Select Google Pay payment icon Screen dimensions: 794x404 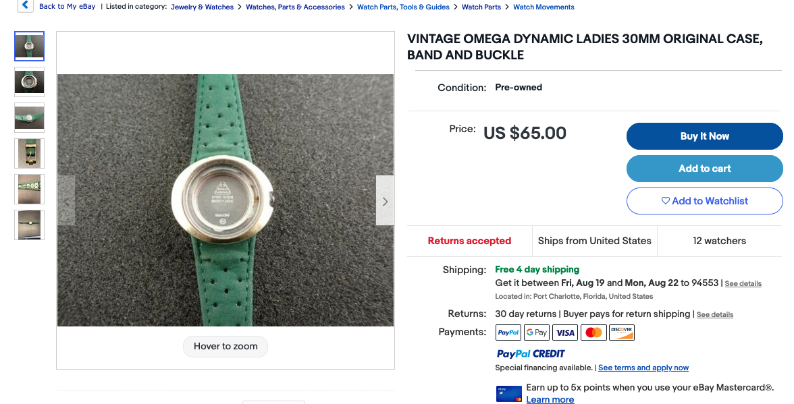[537, 333]
